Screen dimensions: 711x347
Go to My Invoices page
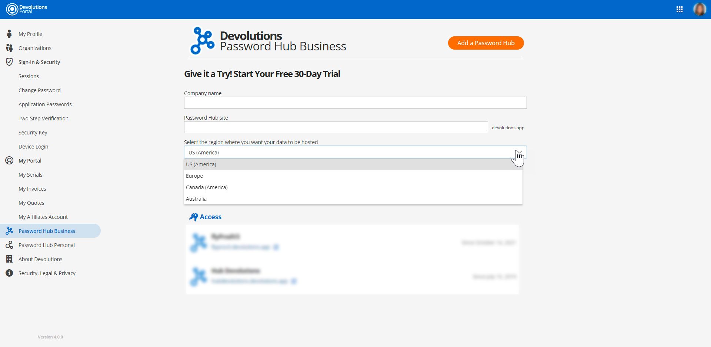point(32,189)
